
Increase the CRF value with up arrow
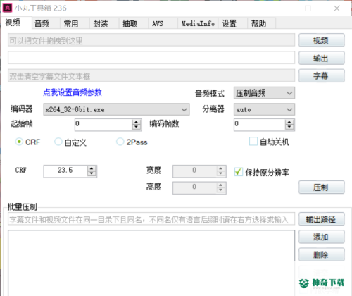[x=92, y=168]
